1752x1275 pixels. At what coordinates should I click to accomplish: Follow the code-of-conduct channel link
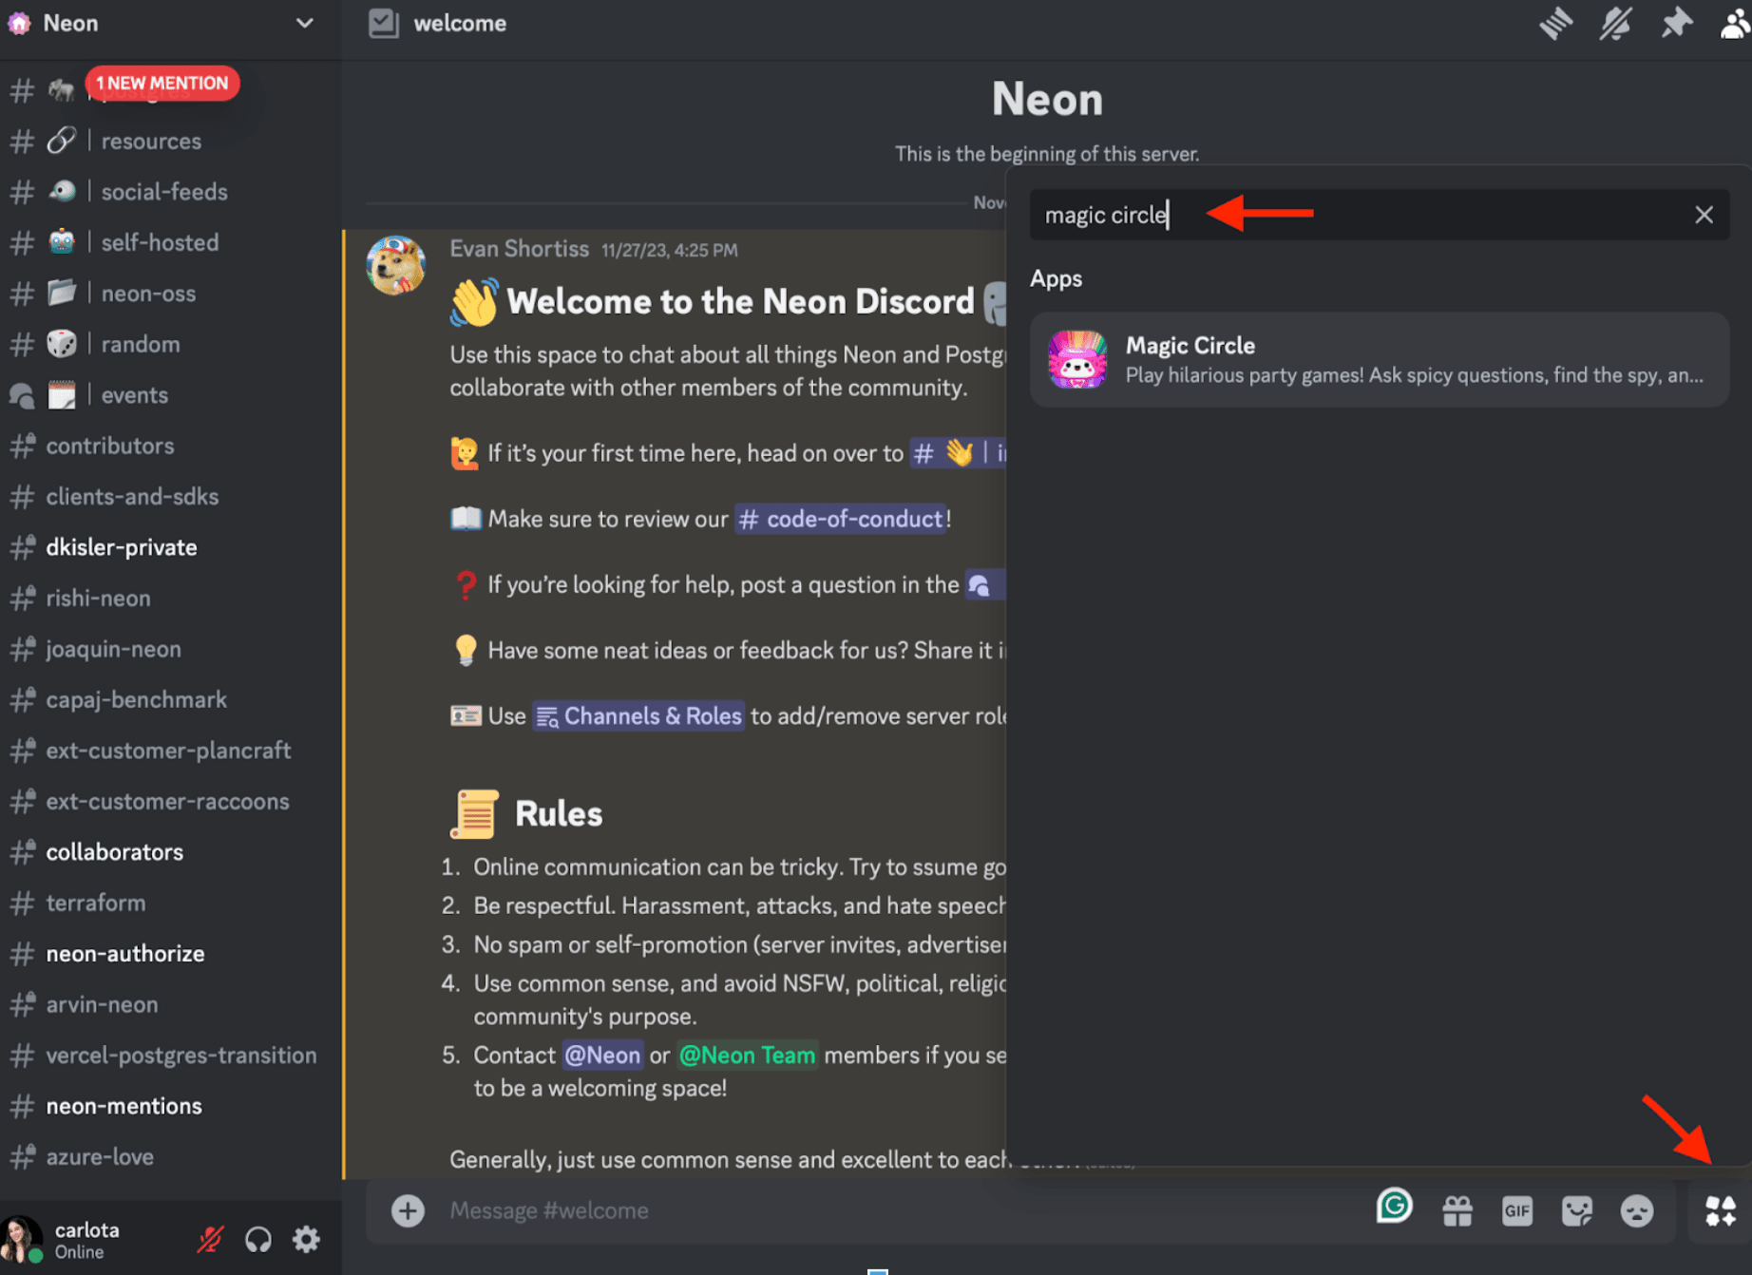[841, 519]
